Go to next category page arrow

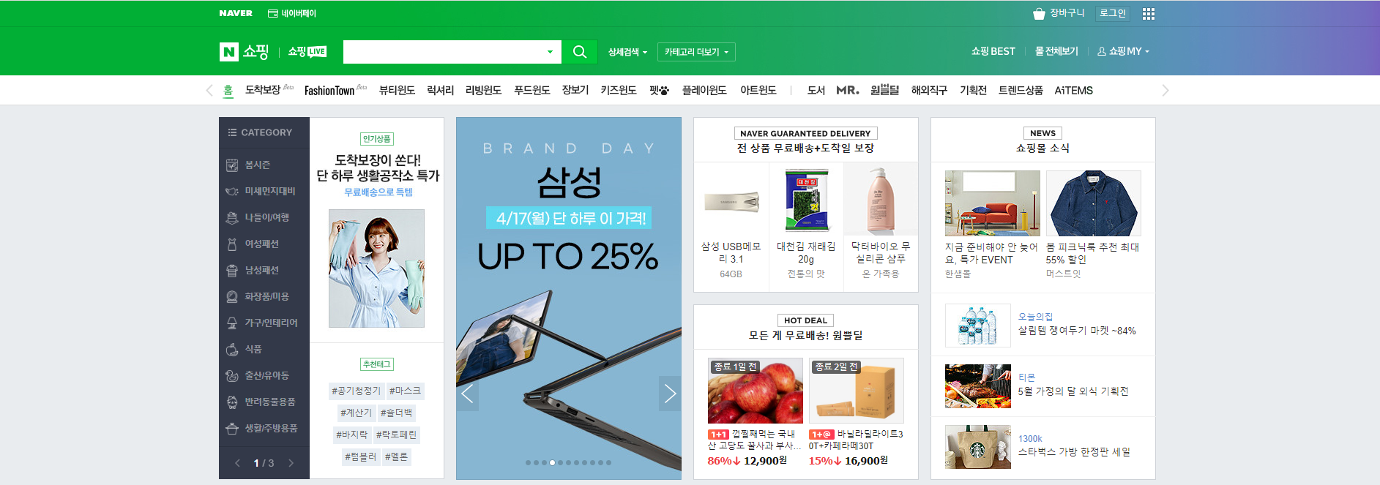291,463
